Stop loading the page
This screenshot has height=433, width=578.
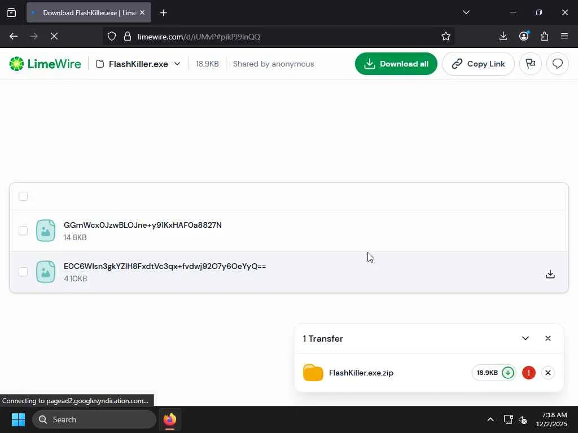54,37
